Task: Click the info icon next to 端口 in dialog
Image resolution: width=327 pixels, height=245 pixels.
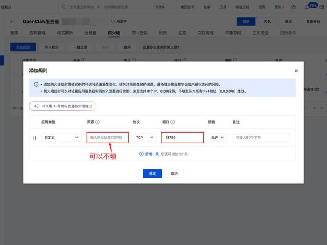Action: coord(172,122)
